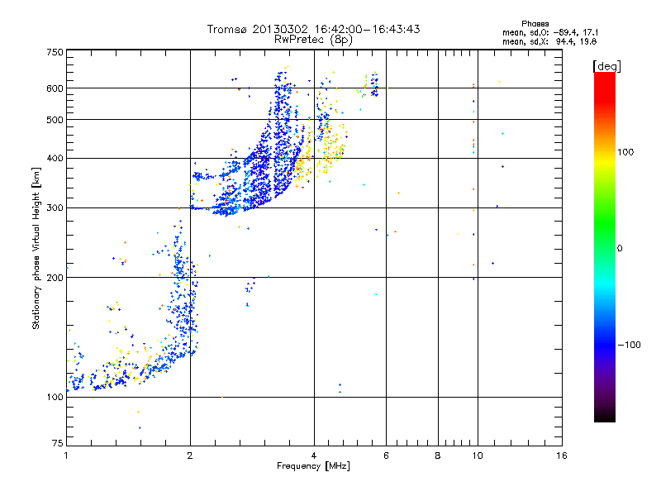Viewport: 661px width, 496px height.
Task: Click the "mean, sd,O: -89.4, 17.1" statistic
Action: click(549, 32)
